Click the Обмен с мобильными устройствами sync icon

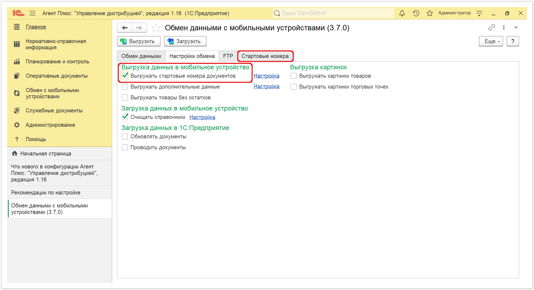point(17,93)
